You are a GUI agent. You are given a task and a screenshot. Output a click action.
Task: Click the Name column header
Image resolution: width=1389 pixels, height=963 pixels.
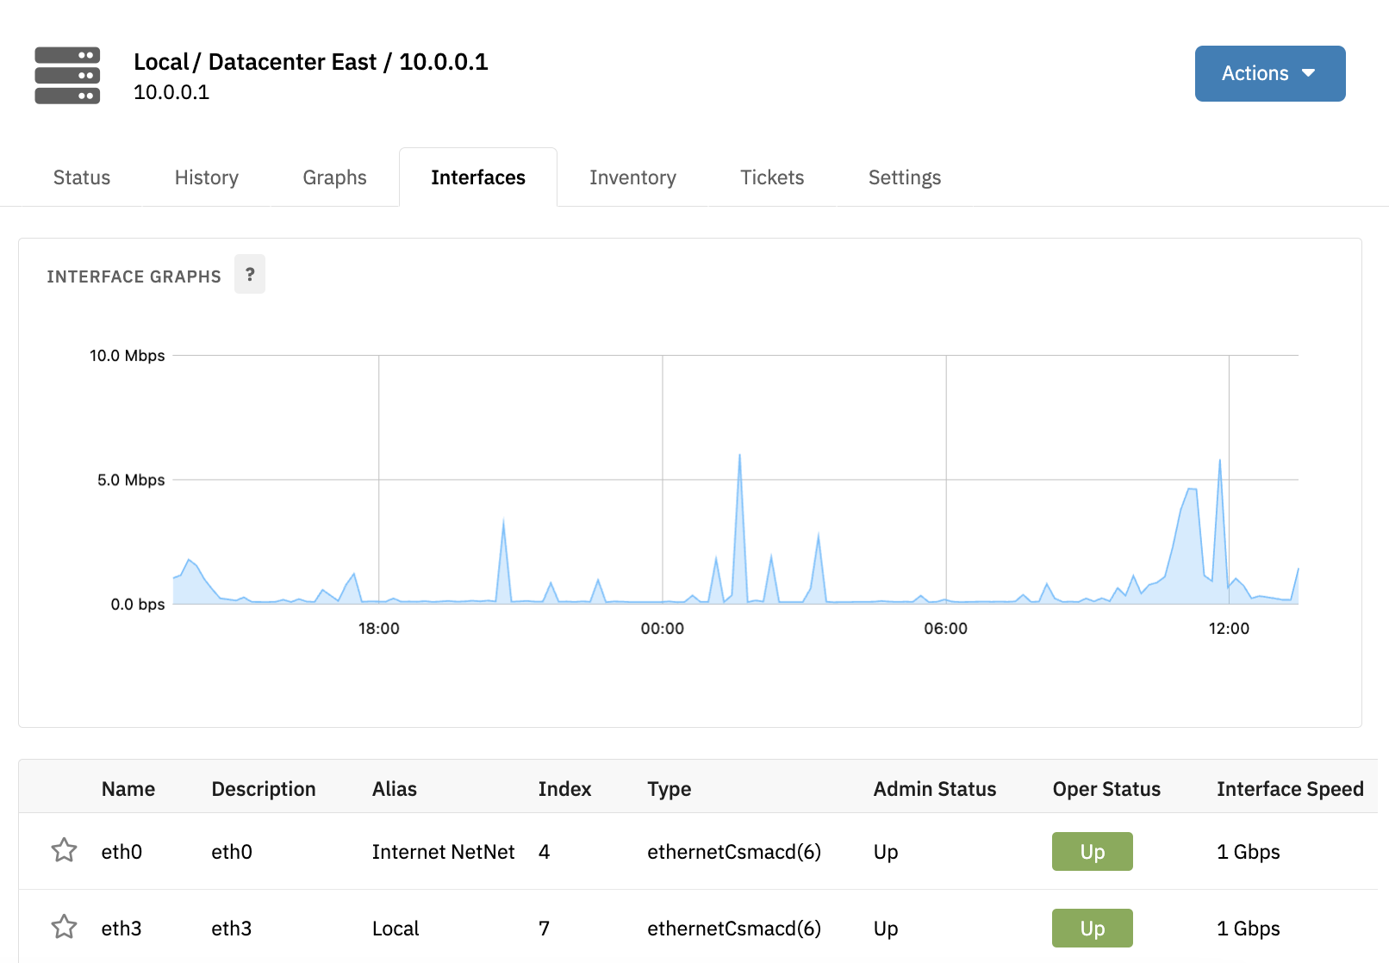(x=128, y=789)
